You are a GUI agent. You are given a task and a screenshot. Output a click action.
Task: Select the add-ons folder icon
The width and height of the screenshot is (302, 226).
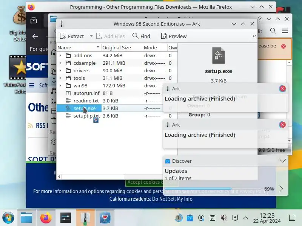[x=68, y=55]
